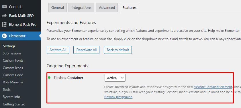Open the Flexbox playground link
Viewport: 241px width, 108px height.
tap(118, 97)
